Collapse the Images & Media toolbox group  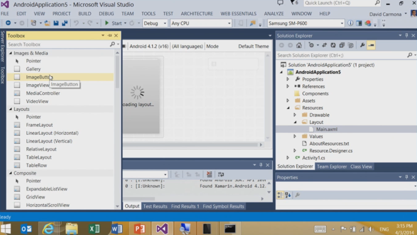pyautogui.click(x=11, y=53)
